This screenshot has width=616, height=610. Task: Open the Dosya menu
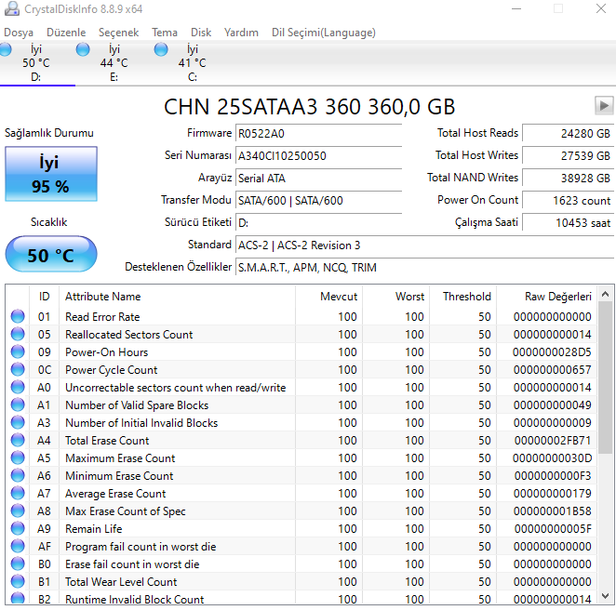(x=19, y=32)
